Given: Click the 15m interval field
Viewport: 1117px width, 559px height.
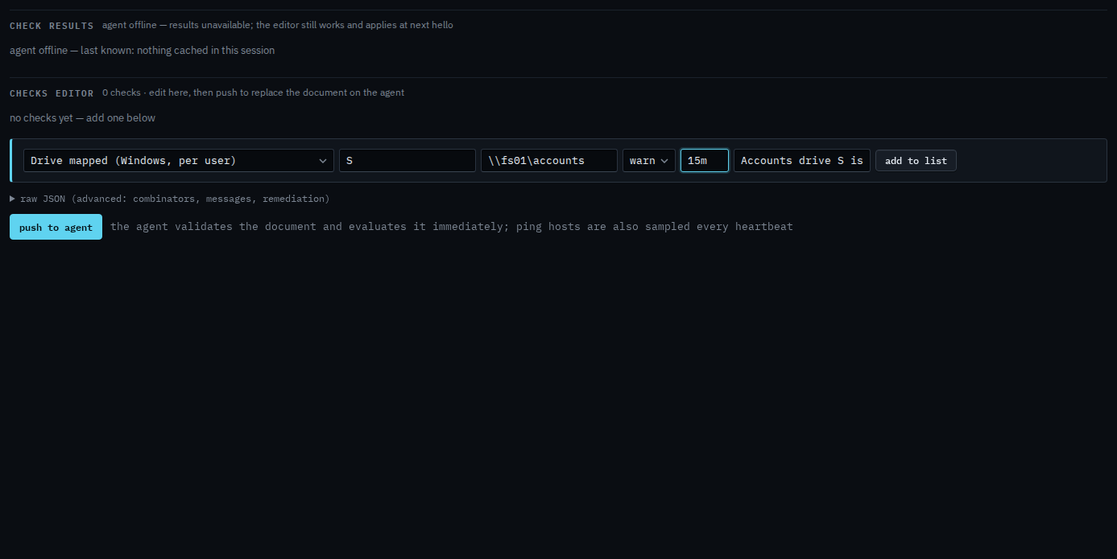Looking at the screenshot, I should pos(705,160).
